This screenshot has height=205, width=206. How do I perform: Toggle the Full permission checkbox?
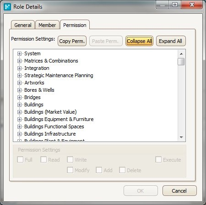coord(20,160)
